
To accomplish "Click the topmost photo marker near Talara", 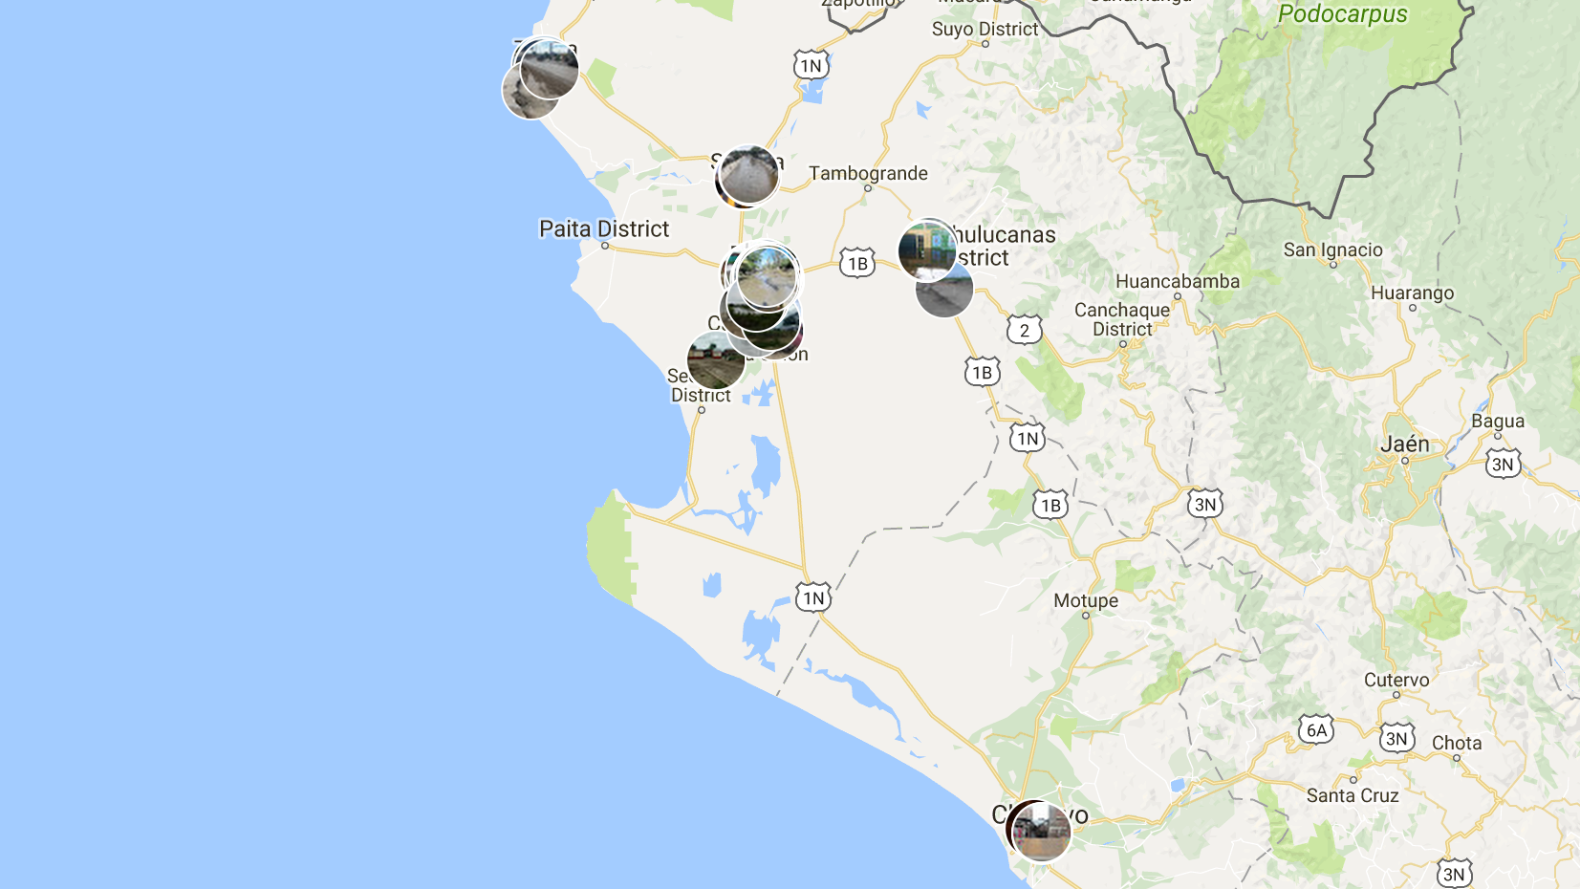I will tap(549, 69).
